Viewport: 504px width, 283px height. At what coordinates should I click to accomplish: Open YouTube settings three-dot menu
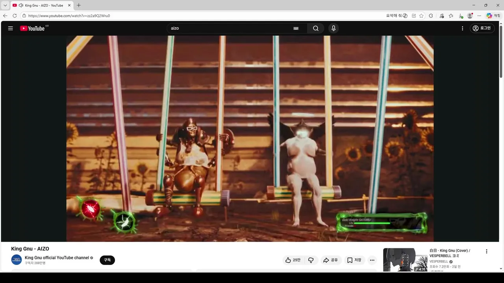pos(462,28)
